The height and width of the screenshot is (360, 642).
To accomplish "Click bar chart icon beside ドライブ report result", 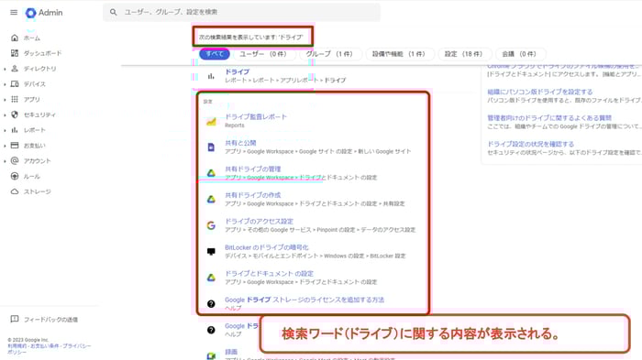I will (211, 76).
